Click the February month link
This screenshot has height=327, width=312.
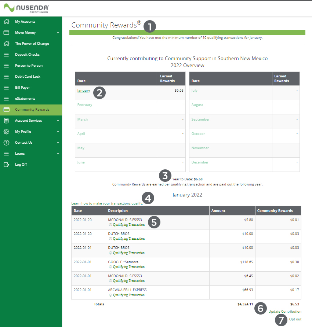coord(84,105)
